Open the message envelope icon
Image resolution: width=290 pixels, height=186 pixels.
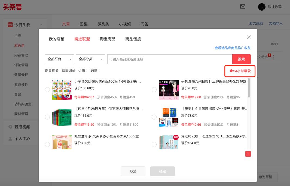click(243, 7)
